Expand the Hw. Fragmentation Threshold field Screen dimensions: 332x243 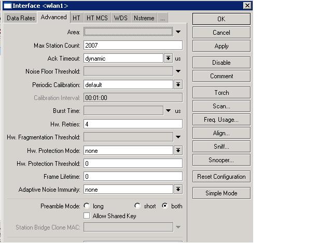coord(178,137)
